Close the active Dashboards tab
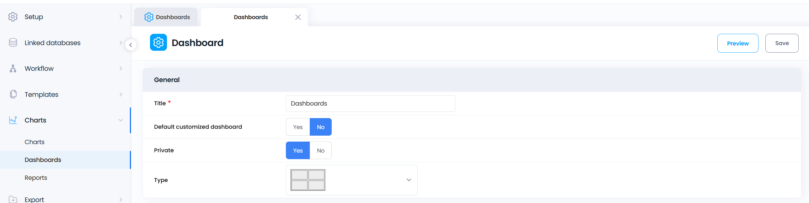809x203 pixels. click(298, 17)
